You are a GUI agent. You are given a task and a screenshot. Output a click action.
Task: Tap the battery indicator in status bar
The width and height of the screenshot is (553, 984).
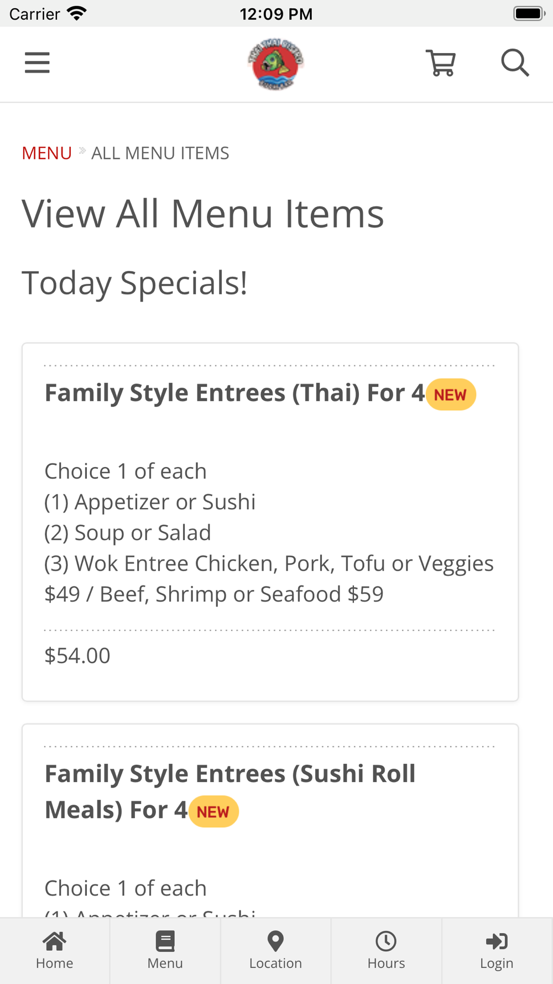point(529,13)
